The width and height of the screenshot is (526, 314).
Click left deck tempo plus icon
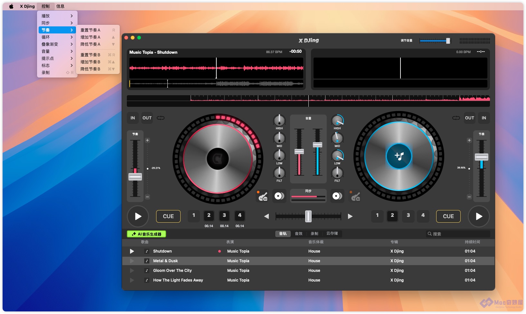147,140
